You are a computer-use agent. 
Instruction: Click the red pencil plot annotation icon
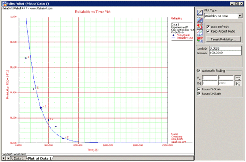click(200, 26)
